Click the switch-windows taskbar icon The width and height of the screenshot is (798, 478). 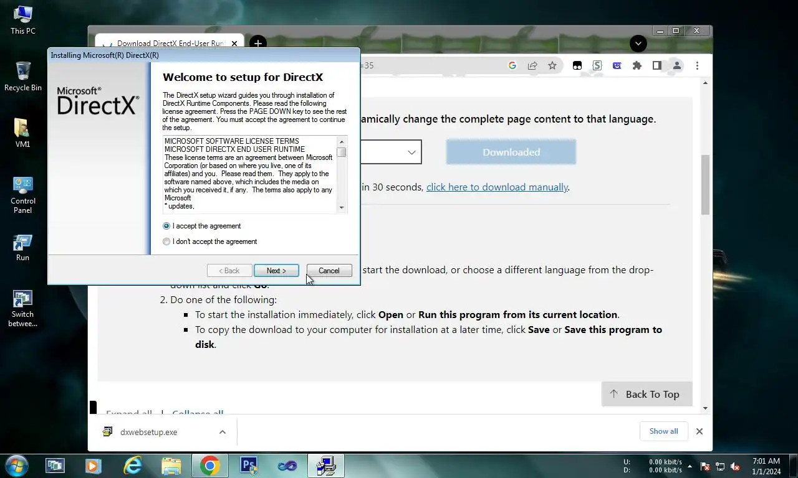point(55,466)
